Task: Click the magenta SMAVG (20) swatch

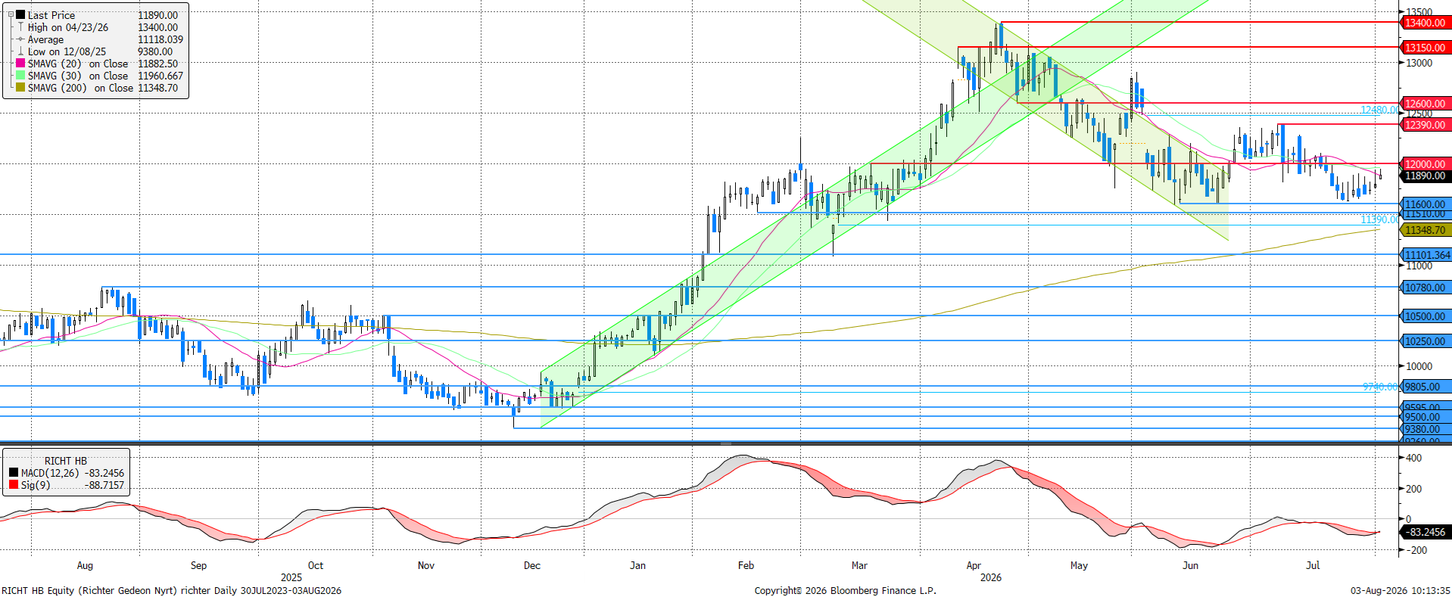Action: click(x=20, y=64)
